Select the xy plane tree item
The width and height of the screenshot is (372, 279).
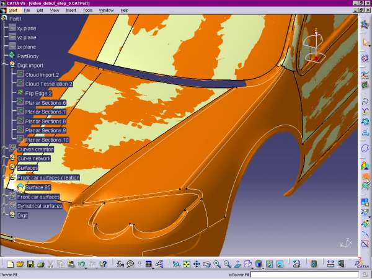point(26,29)
